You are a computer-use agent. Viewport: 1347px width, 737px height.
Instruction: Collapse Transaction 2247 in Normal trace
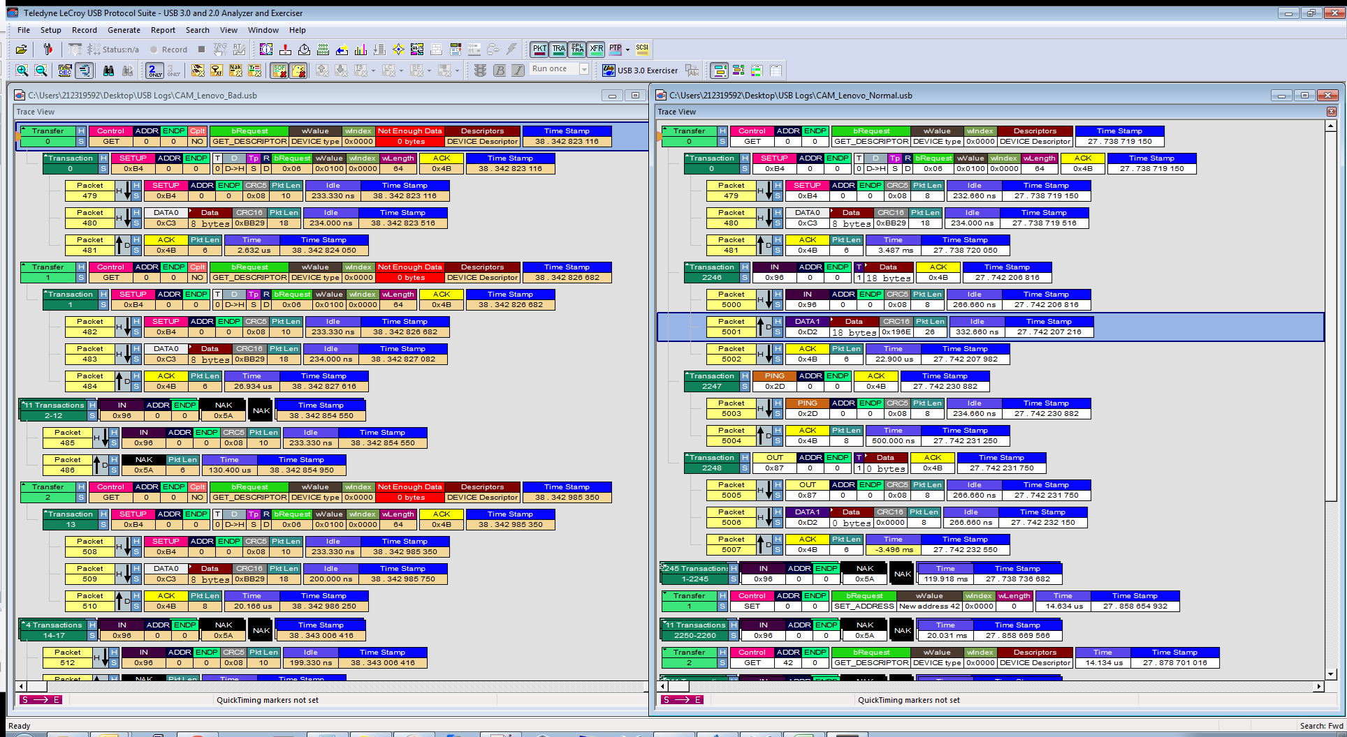tap(687, 375)
